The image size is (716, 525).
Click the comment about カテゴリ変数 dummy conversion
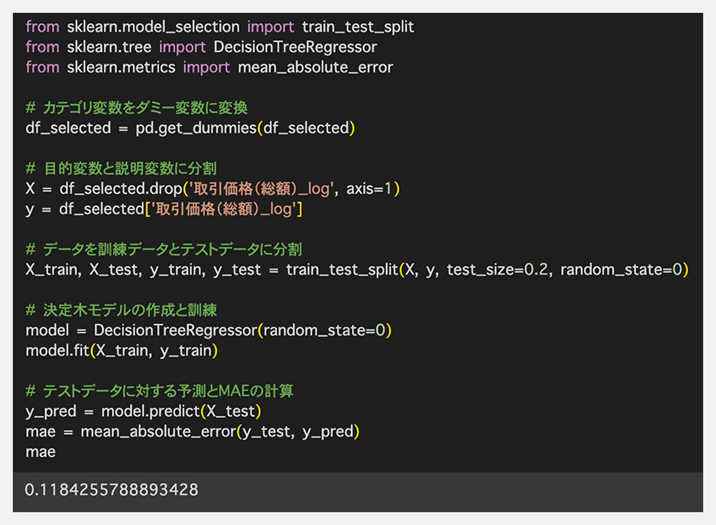pos(136,108)
